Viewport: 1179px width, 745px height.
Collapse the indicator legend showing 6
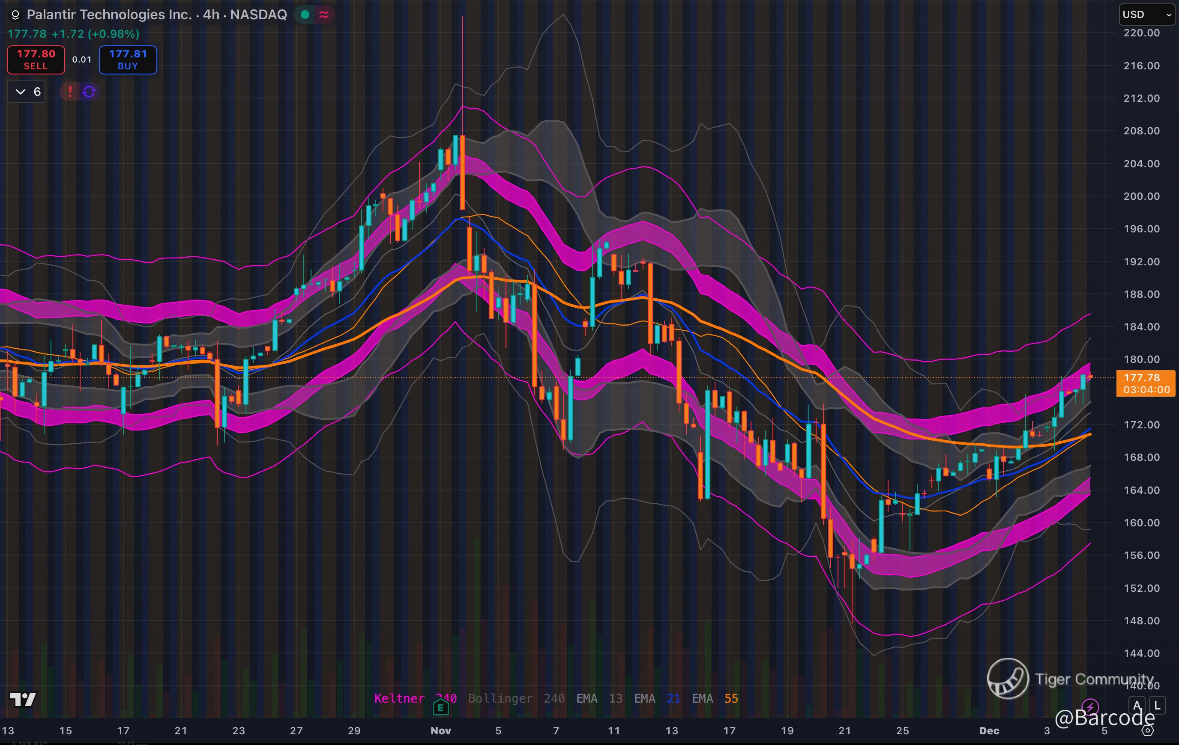tap(27, 92)
